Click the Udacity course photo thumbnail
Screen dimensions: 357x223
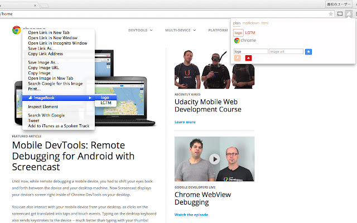(x=214, y=69)
